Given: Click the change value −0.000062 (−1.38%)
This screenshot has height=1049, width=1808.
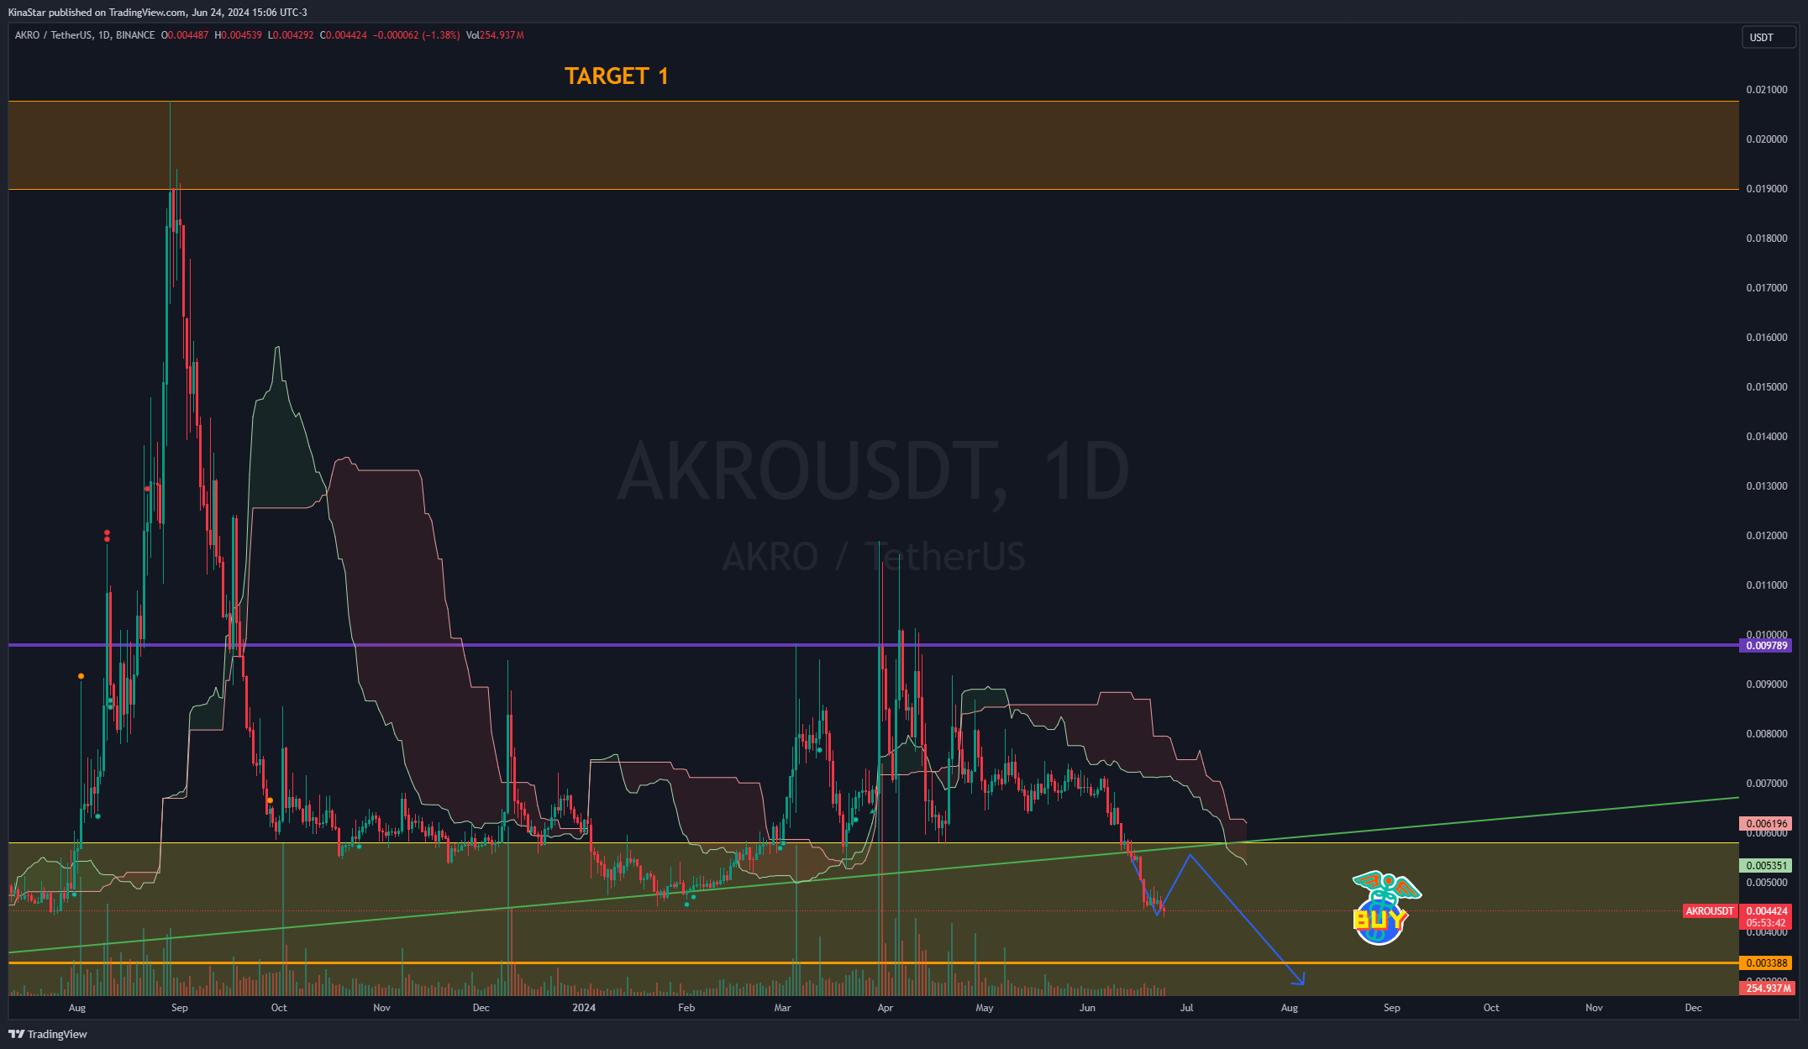Looking at the screenshot, I should [x=417, y=35].
